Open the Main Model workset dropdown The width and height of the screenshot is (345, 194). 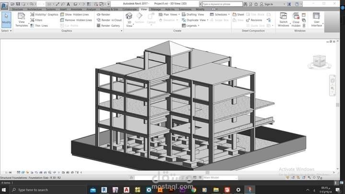coord(220,178)
